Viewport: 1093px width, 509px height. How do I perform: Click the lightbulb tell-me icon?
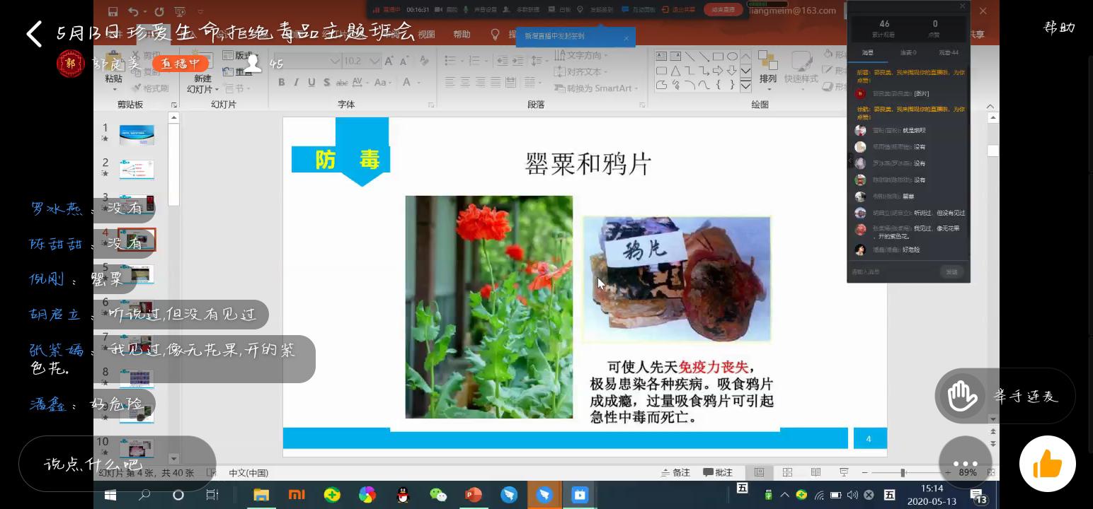pyautogui.click(x=495, y=34)
